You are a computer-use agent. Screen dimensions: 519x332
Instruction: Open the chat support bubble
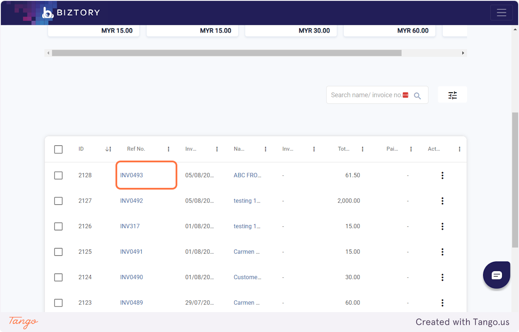pos(497,275)
